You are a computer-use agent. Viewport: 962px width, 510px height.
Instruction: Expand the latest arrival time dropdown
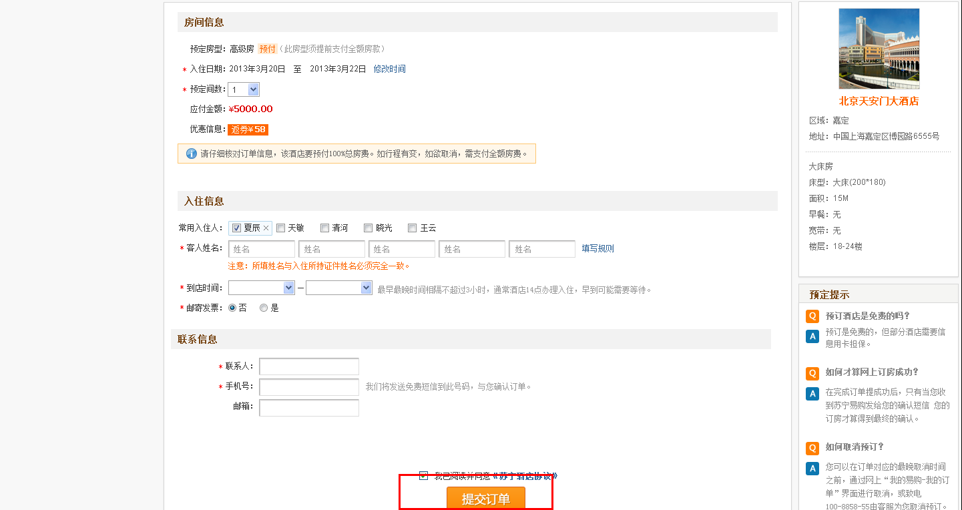[339, 288]
